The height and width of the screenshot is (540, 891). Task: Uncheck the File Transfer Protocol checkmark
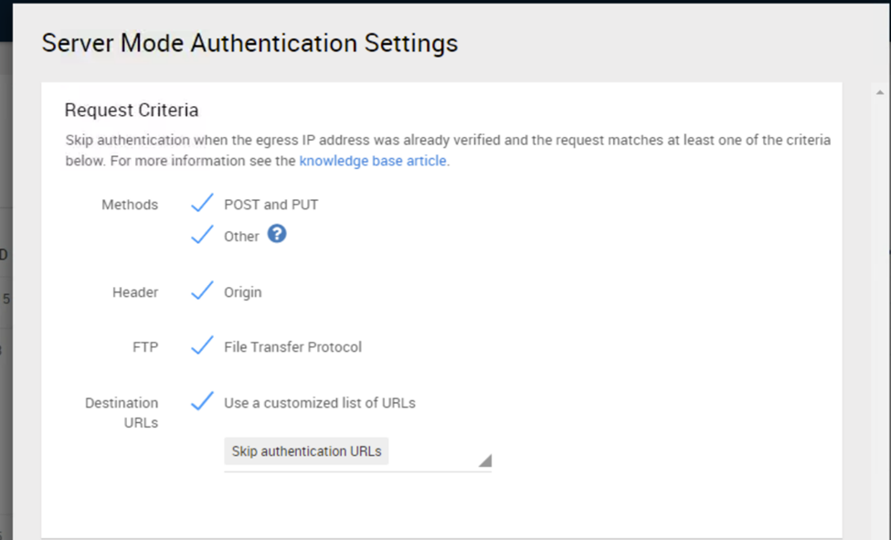[202, 346]
